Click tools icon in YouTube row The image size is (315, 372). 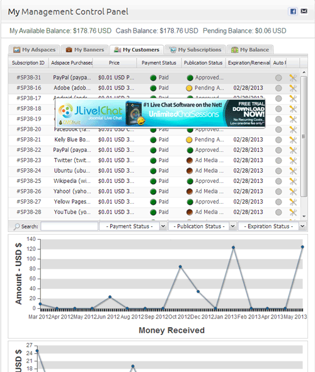pos(293,212)
